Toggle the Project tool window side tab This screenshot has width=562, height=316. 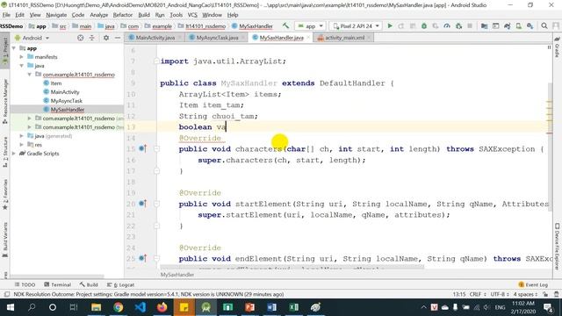(x=5, y=50)
